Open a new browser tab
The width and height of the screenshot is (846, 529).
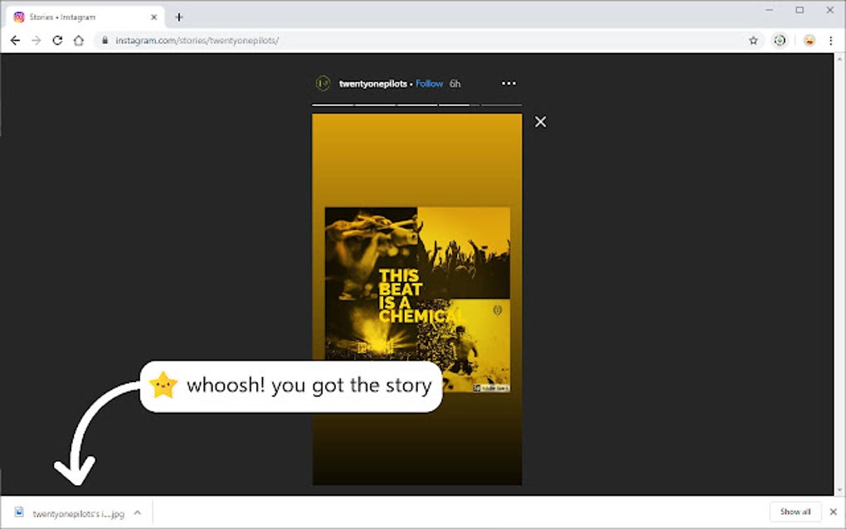[x=179, y=15]
